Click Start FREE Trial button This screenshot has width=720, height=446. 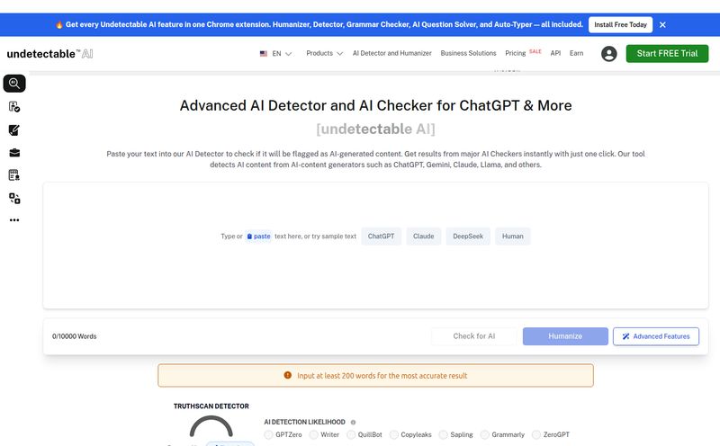[x=667, y=54]
